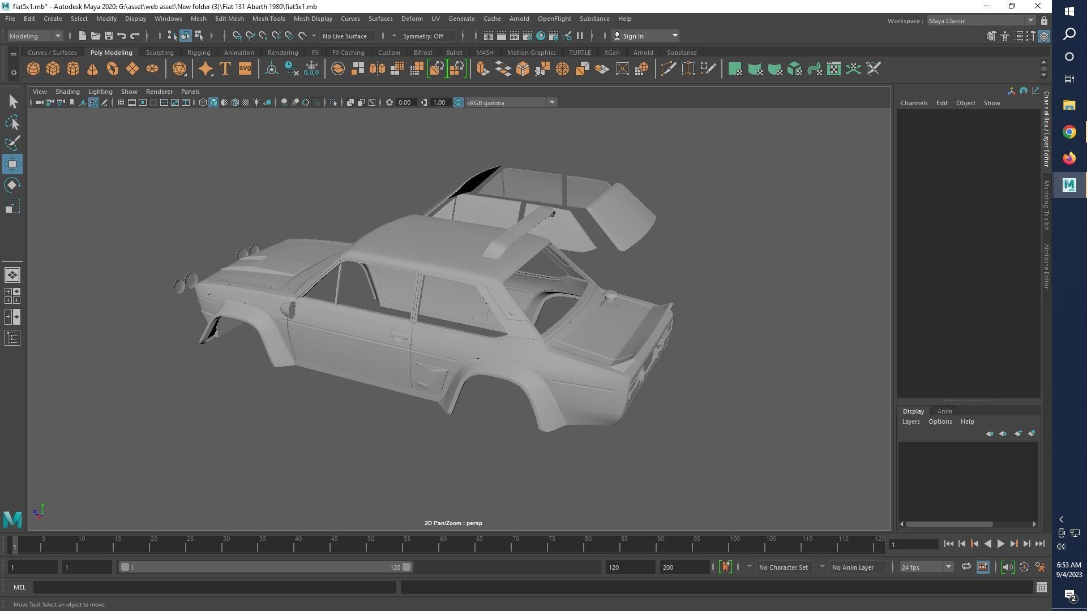Viewport: 1087px width, 611px height.
Task: Toggle use all lights bulb icon
Action: click(x=256, y=102)
